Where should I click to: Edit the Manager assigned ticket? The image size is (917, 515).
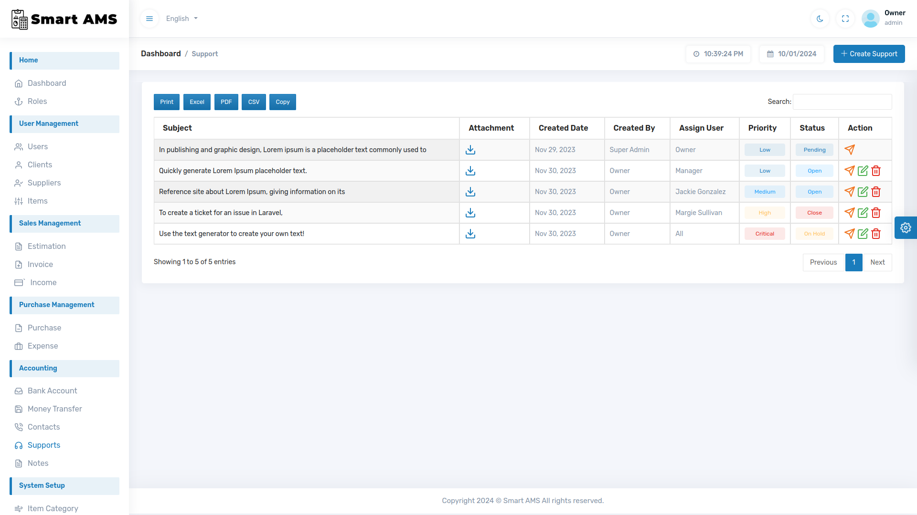863,171
